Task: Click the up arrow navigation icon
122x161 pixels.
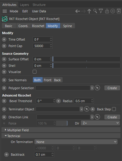Action: [x=89, y=11]
